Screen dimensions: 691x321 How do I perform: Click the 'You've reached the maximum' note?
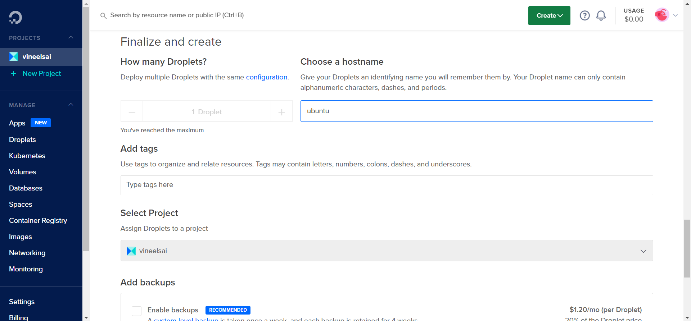click(x=162, y=130)
